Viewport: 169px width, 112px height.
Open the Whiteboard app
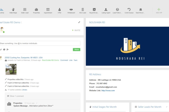(71, 11)
